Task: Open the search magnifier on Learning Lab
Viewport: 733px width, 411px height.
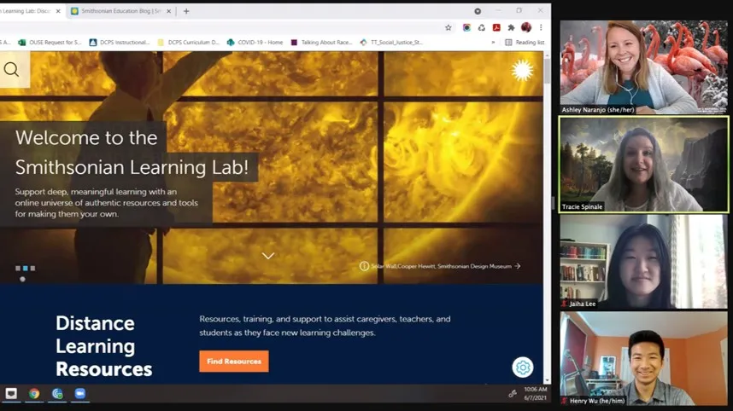Action: (11, 70)
